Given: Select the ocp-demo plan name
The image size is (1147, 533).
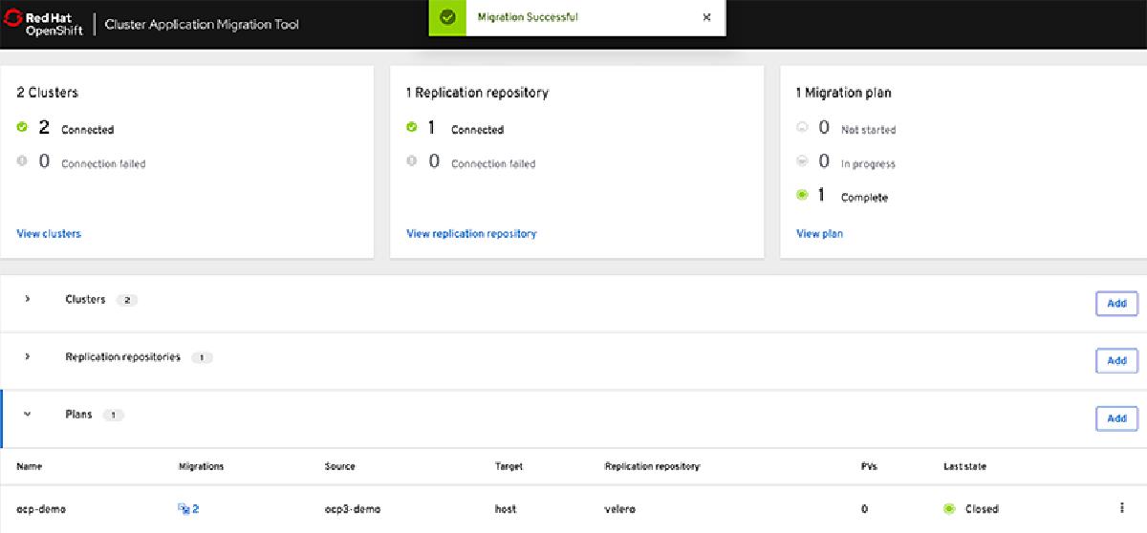Looking at the screenshot, I should (x=41, y=509).
